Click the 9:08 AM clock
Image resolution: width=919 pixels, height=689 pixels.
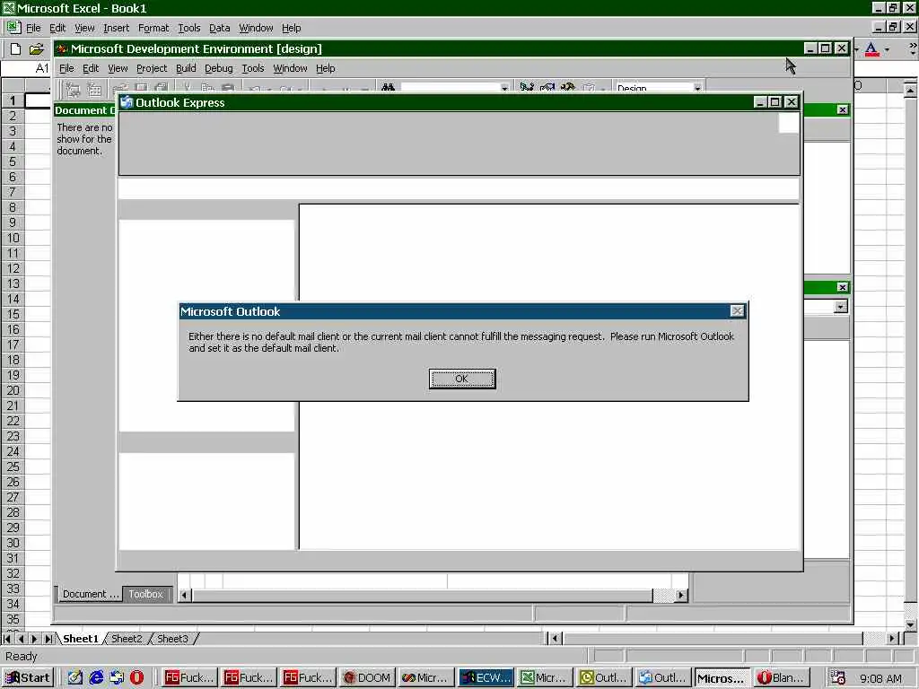click(x=880, y=678)
